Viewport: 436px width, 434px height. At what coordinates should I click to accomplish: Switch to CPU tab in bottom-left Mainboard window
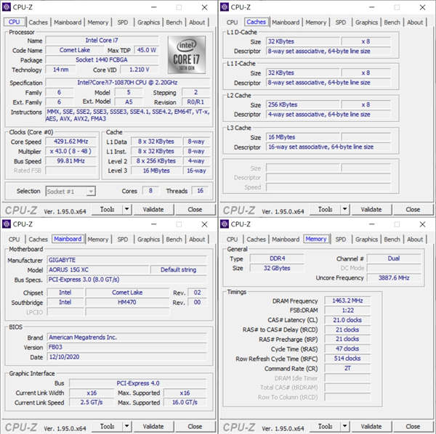click(x=14, y=239)
